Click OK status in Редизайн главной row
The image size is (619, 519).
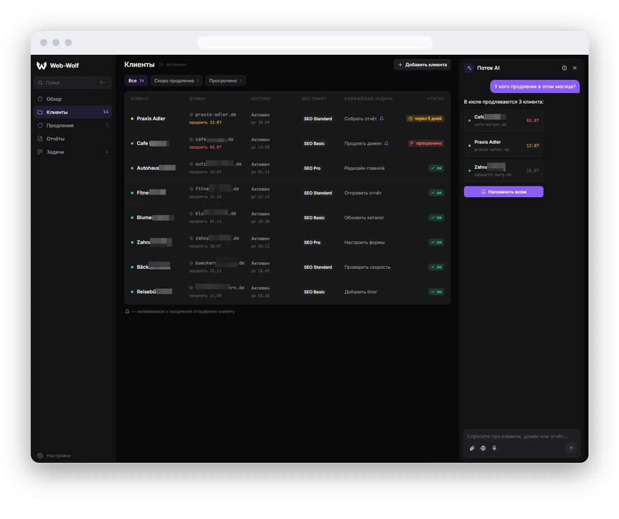coord(436,168)
